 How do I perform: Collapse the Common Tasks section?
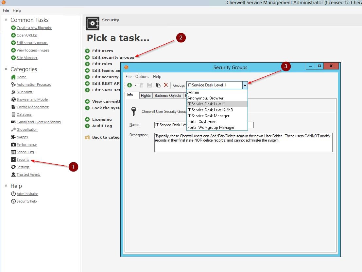click(6, 20)
